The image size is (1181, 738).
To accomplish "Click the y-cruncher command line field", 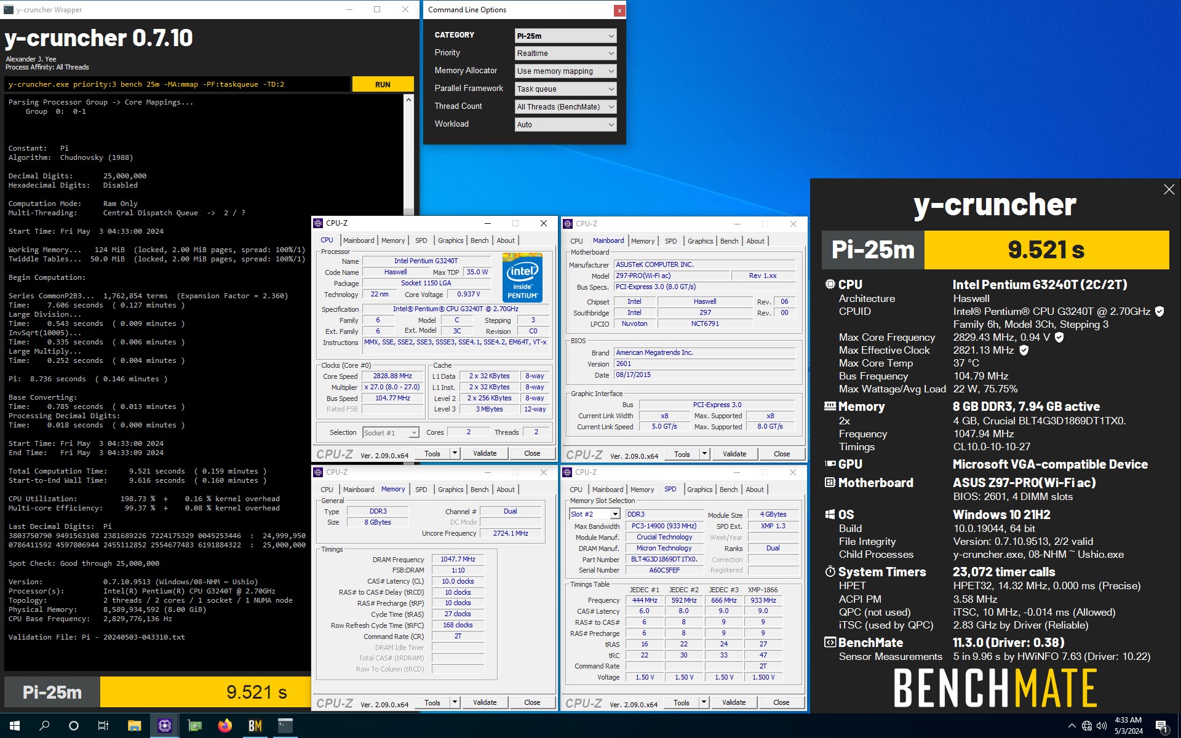I will point(177,84).
